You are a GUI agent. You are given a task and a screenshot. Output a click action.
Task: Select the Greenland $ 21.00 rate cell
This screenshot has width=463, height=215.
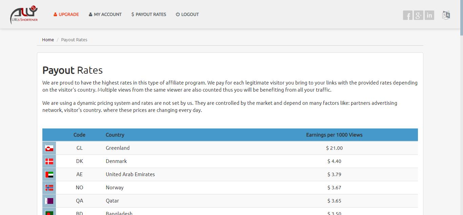click(334, 148)
